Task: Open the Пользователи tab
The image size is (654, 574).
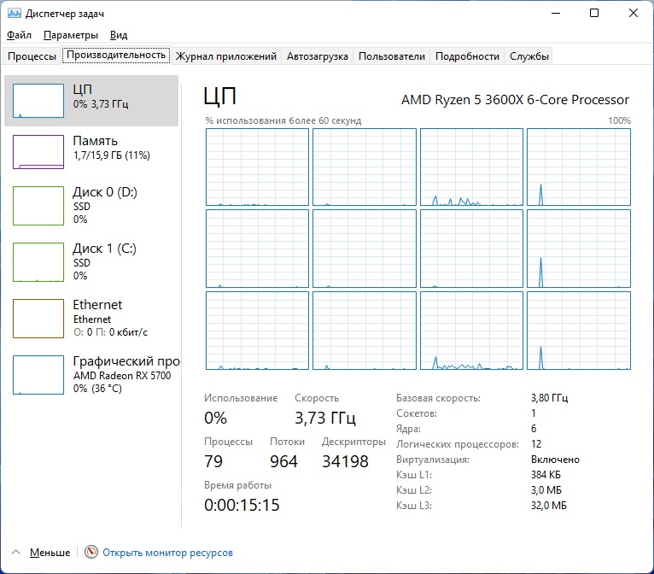Action: [x=391, y=56]
